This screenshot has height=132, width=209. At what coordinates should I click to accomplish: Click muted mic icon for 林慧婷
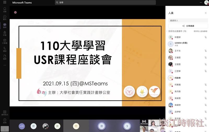[x=206, y=37]
